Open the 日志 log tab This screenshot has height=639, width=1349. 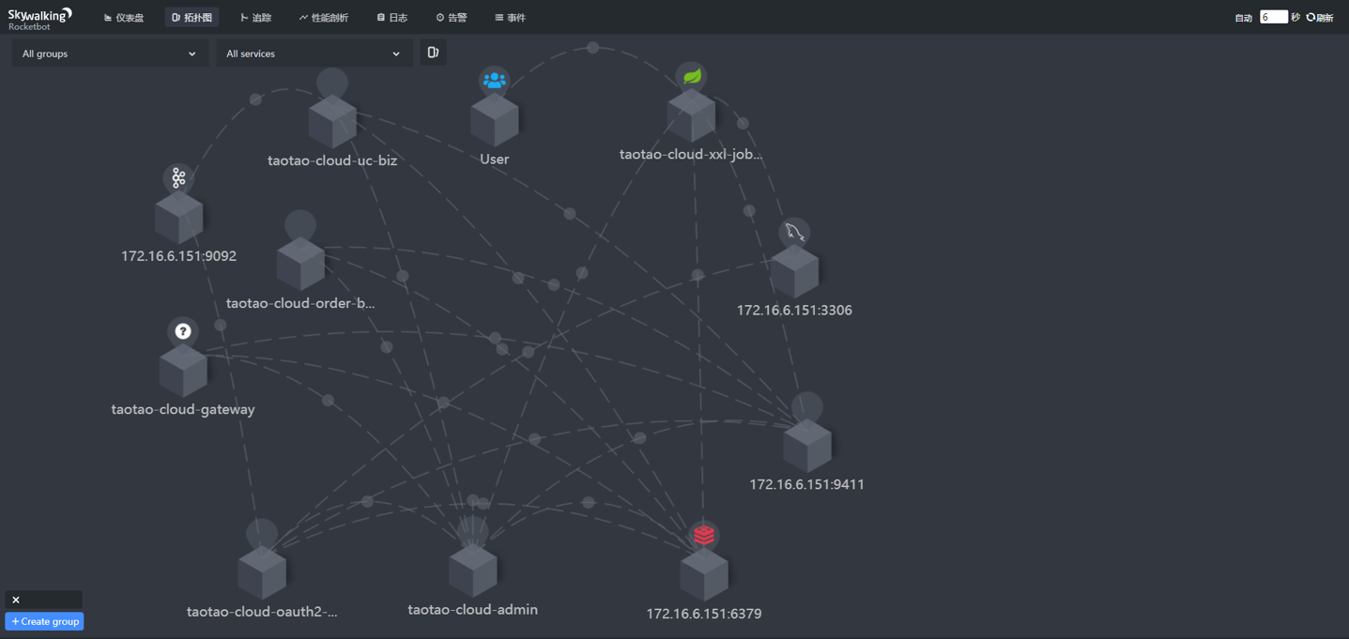[x=392, y=18]
